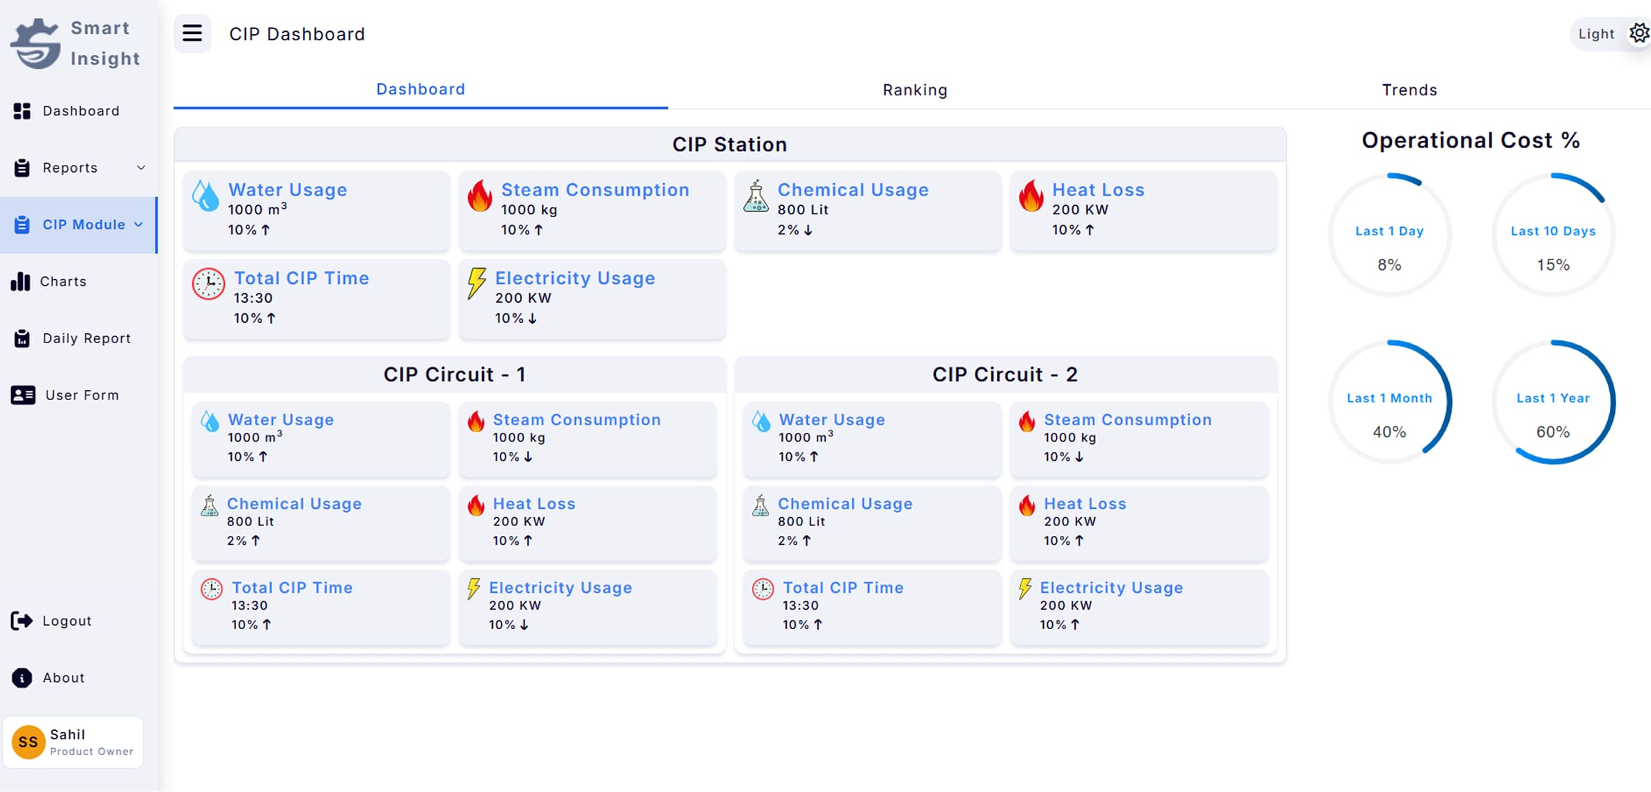Open the Trends tab
Viewport: 1651px width, 792px height.
[x=1409, y=90]
